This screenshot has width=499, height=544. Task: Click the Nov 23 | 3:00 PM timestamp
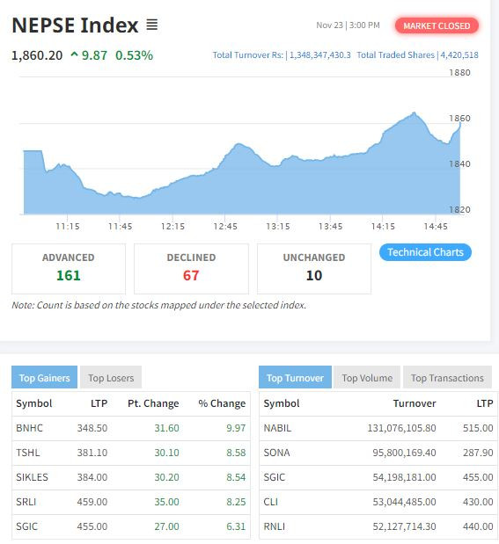click(x=348, y=25)
